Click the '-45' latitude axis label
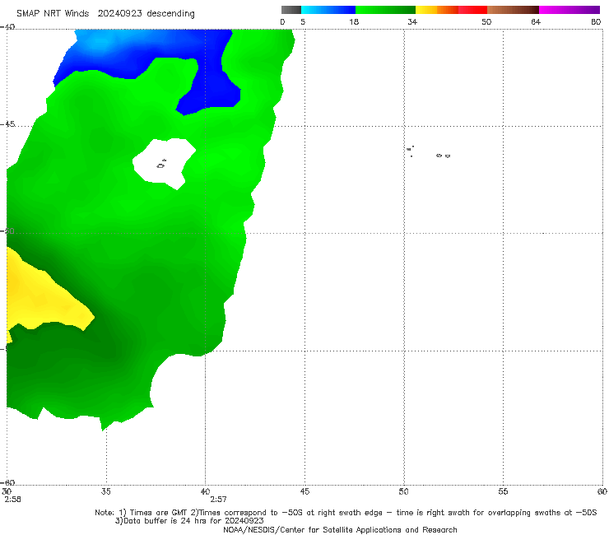Viewport: 609px width, 535px height. [7, 124]
